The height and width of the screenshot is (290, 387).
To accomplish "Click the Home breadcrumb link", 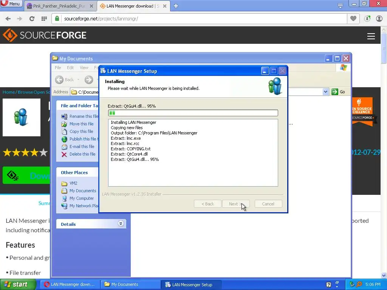I will [x=9, y=92].
